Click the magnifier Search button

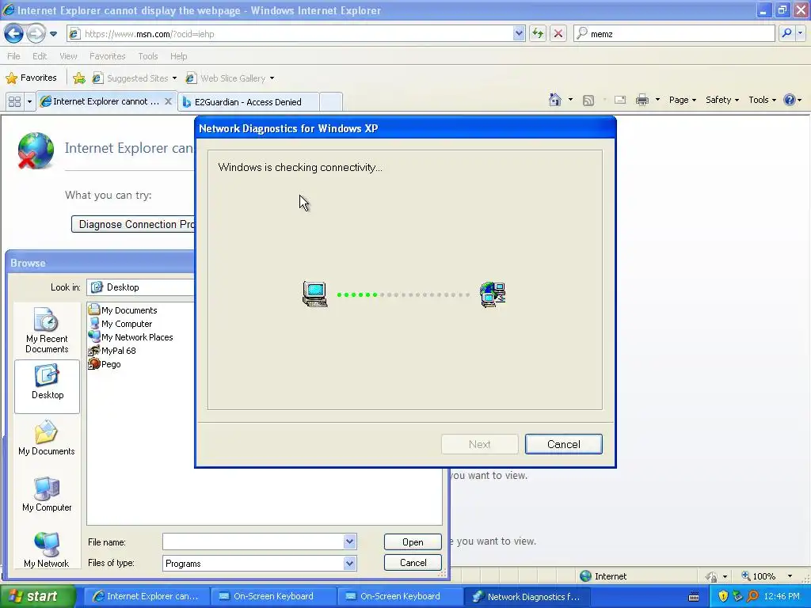click(x=786, y=33)
